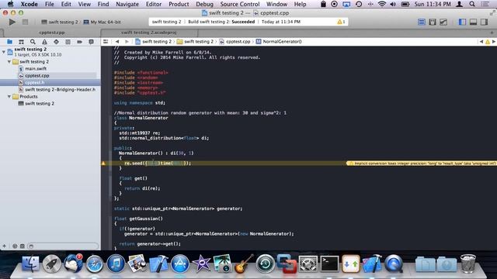This screenshot has width=497, height=279.
Task: Open the File menu
Action: pos(50,4)
